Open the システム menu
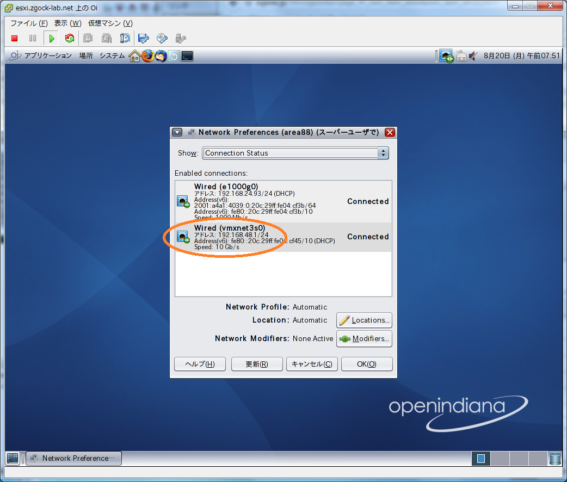 click(112, 55)
